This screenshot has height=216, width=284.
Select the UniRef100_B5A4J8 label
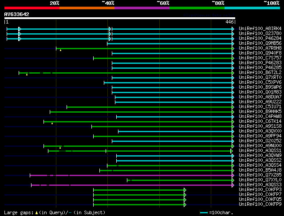tap(260, 170)
